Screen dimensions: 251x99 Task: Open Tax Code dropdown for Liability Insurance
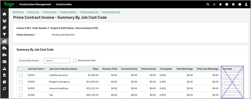[x=232, y=75]
